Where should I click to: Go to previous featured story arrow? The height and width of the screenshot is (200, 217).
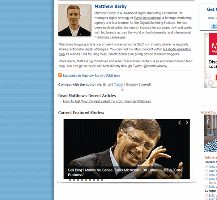click(180, 123)
